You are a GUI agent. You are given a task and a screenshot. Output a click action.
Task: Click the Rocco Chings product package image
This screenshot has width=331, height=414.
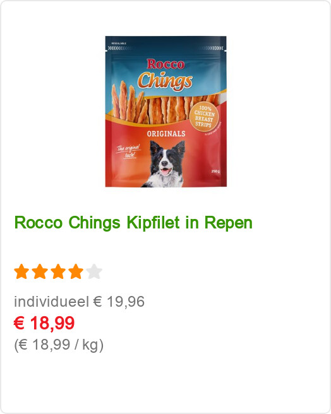tap(165, 112)
